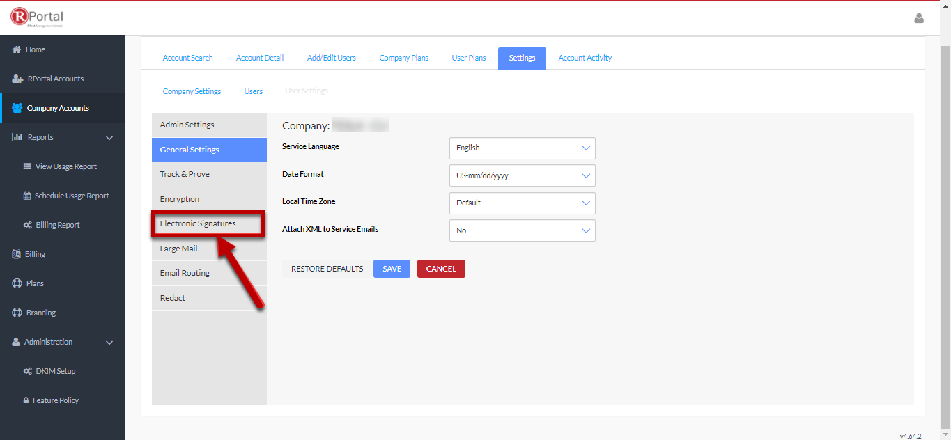Open the Service Language dropdown
This screenshot has width=951, height=440.
(523, 148)
